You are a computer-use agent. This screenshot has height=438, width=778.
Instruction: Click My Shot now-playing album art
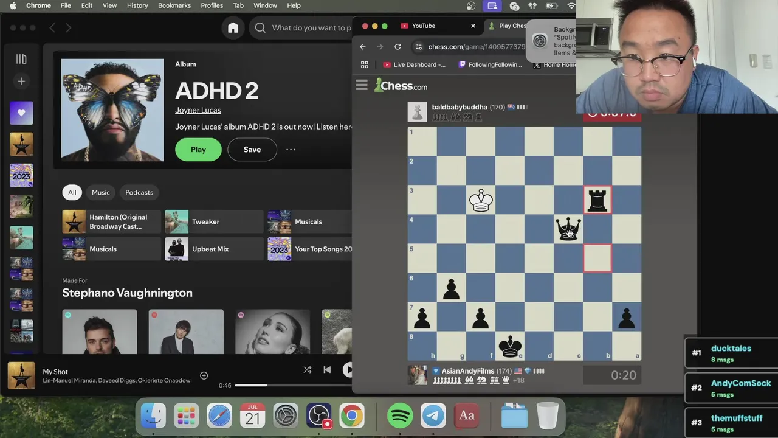pos(21,376)
